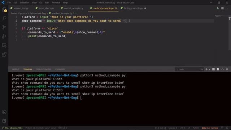This screenshot has width=231, height=130.
Task: Show the DEBUG CONSOLE panel tab
Action: 44,69
